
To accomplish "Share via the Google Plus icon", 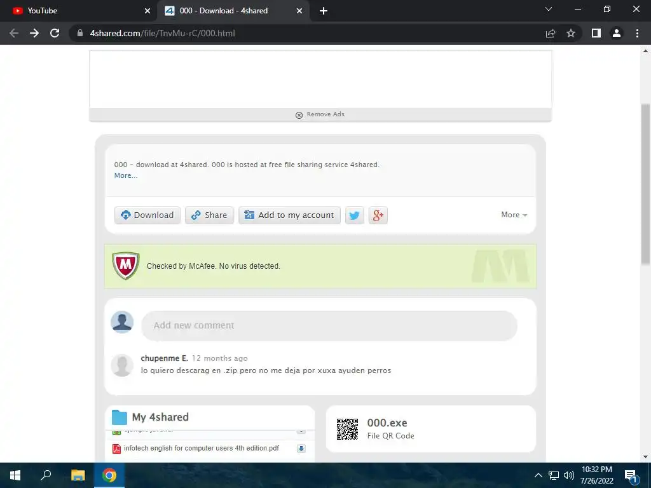I will tap(378, 215).
